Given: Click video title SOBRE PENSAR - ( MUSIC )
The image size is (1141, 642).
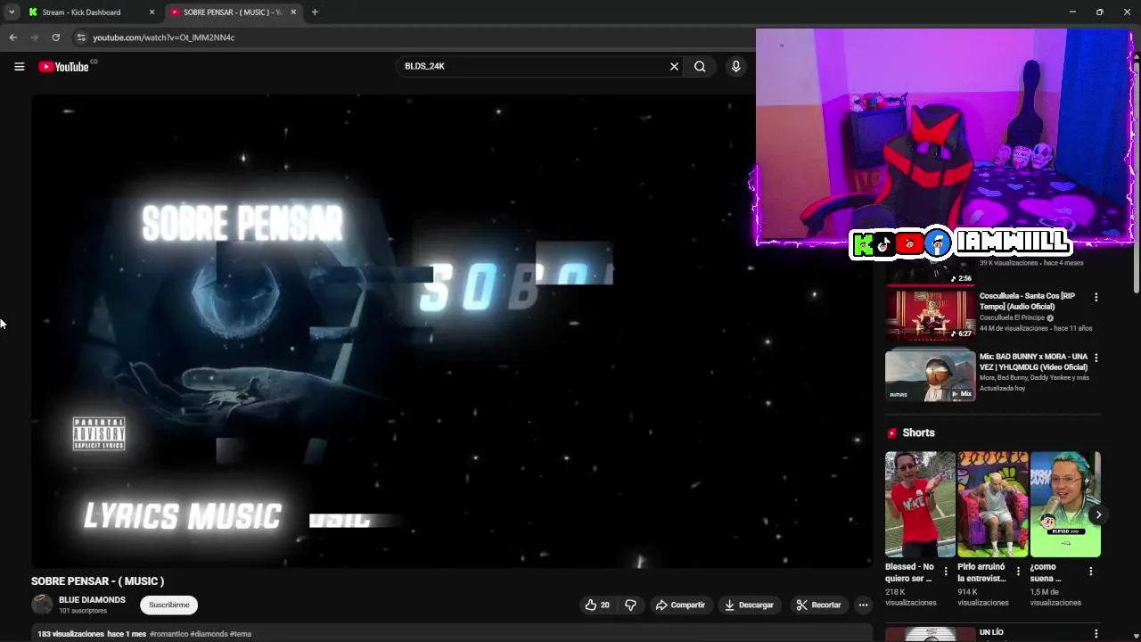Looking at the screenshot, I should click(97, 581).
